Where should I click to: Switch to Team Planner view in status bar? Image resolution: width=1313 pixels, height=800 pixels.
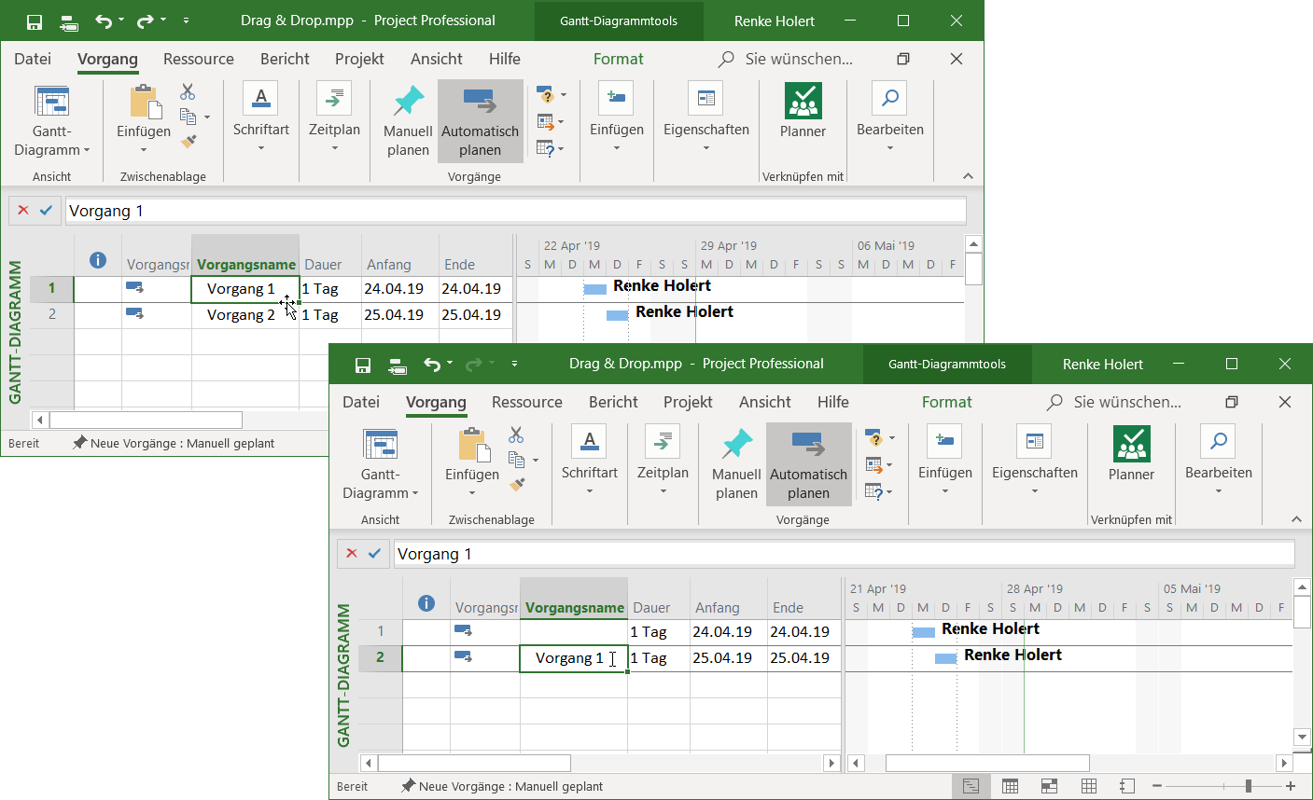(1049, 786)
